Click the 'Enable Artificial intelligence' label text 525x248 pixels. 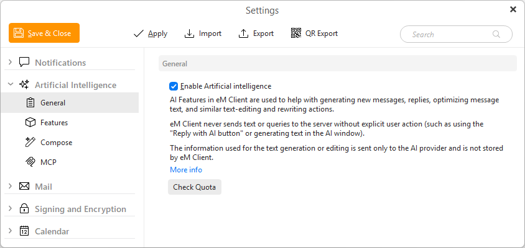[226, 86]
